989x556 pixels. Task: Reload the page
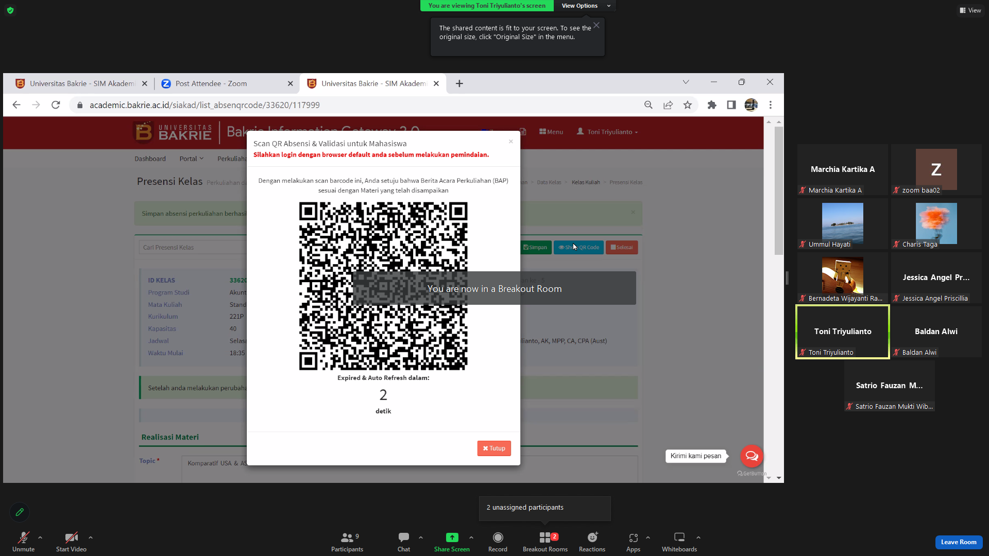pyautogui.click(x=56, y=105)
